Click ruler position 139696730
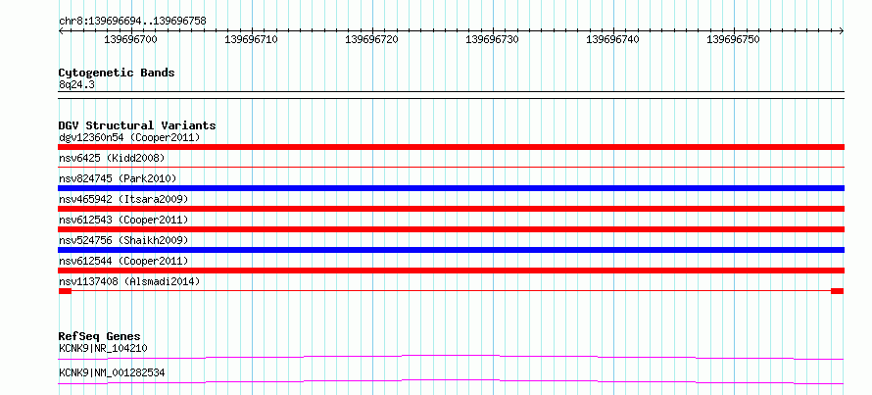The width and height of the screenshot is (872, 395). 493,39
